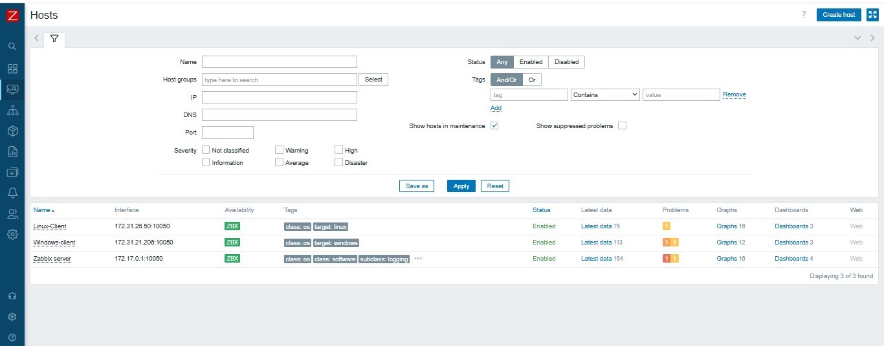Focus the tag name field

coord(529,94)
